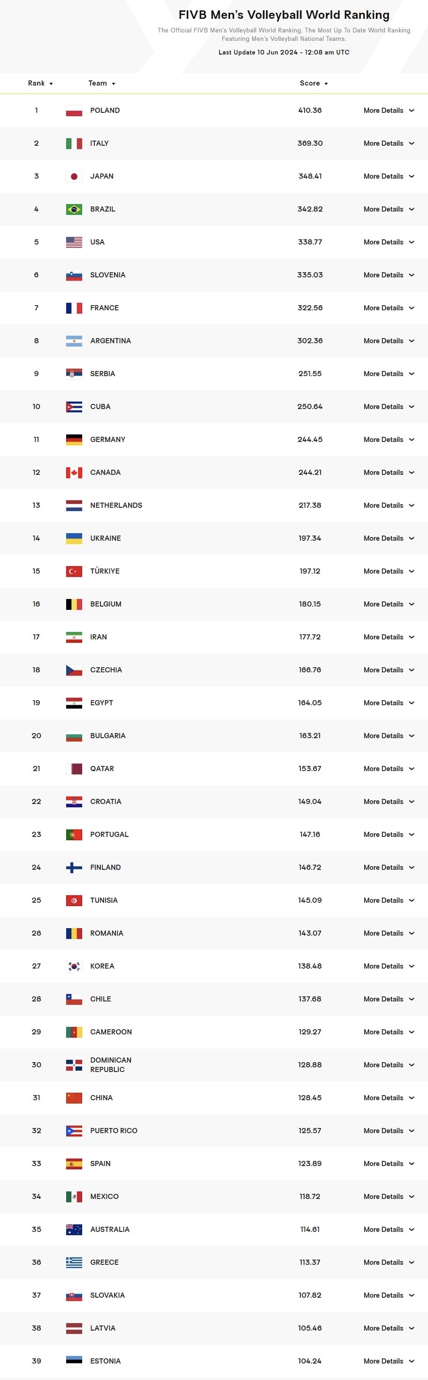428x1380 pixels.
Task: Show More Details for Dominican Republic
Action: click(x=389, y=1065)
